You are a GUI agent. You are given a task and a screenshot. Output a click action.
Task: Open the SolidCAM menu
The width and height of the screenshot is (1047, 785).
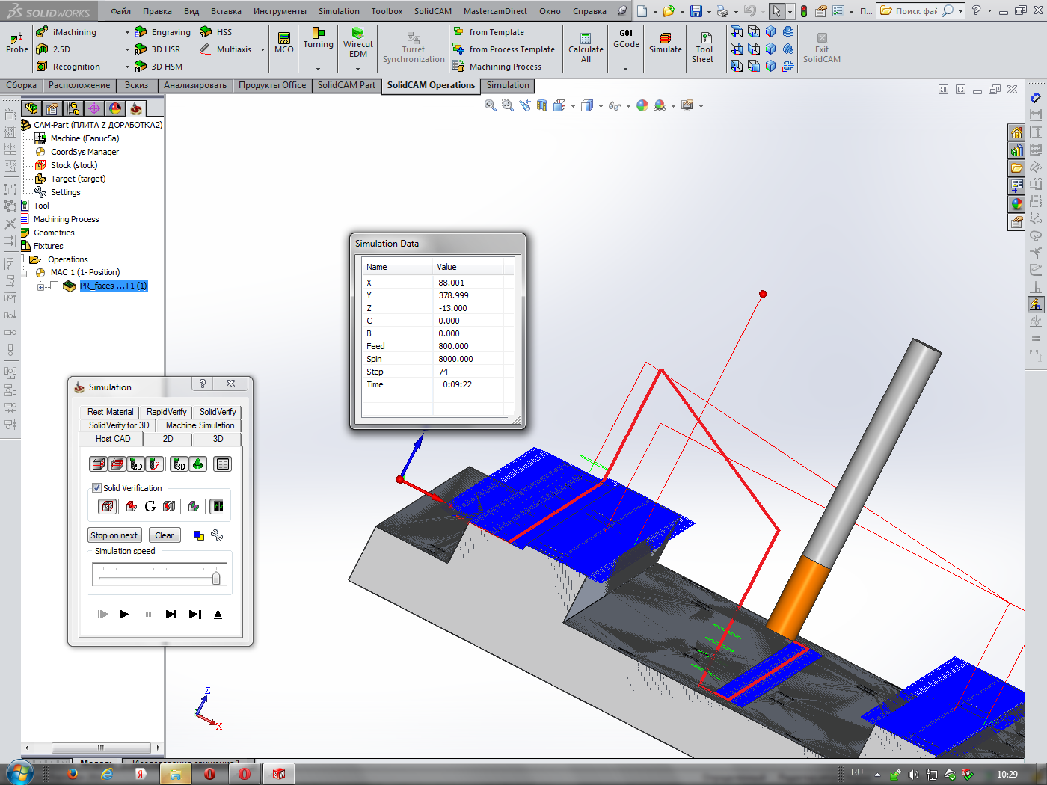point(433,11)
